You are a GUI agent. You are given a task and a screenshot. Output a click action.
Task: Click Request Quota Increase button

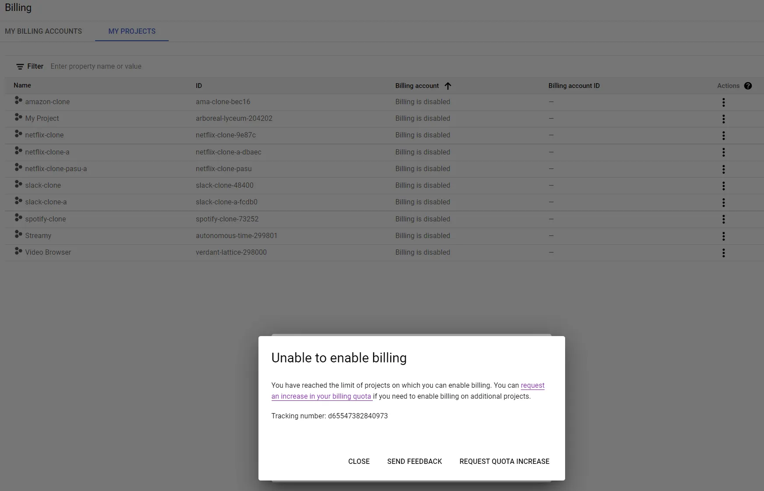point(504,461)
